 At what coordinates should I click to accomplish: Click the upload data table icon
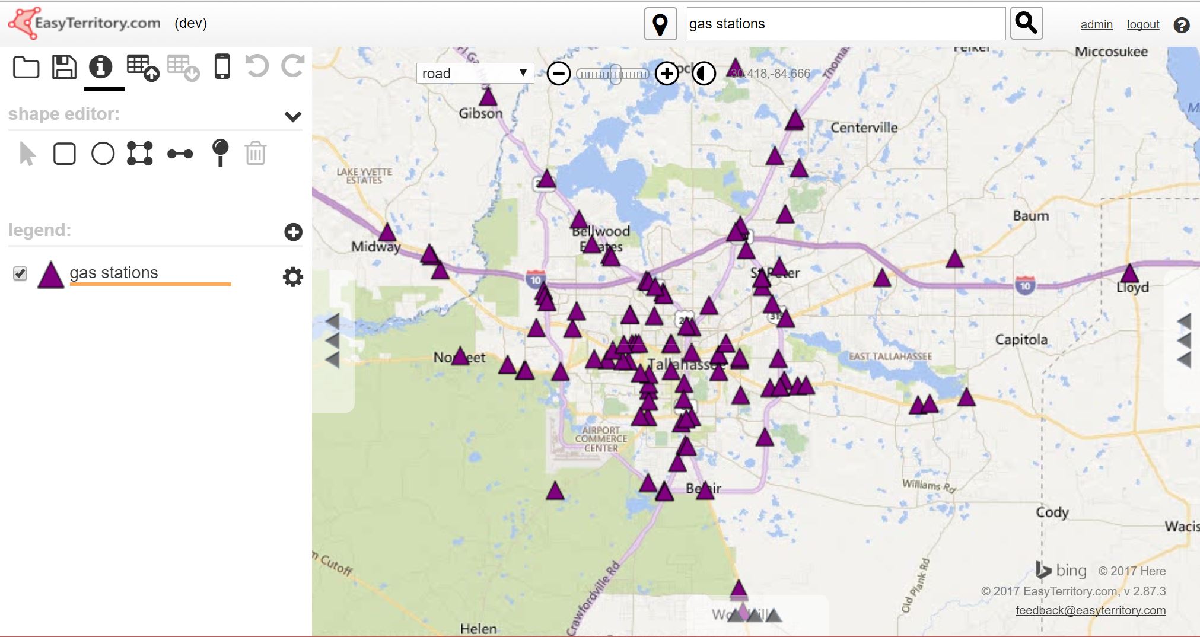142,68
